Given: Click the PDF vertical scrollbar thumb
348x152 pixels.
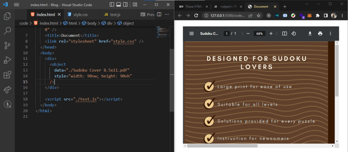Looking at the screenshot, I should pyautogui.click(x=337, y=71).
